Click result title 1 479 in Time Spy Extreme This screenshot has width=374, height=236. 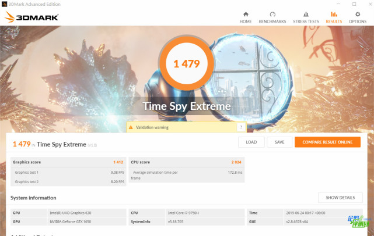55,144
